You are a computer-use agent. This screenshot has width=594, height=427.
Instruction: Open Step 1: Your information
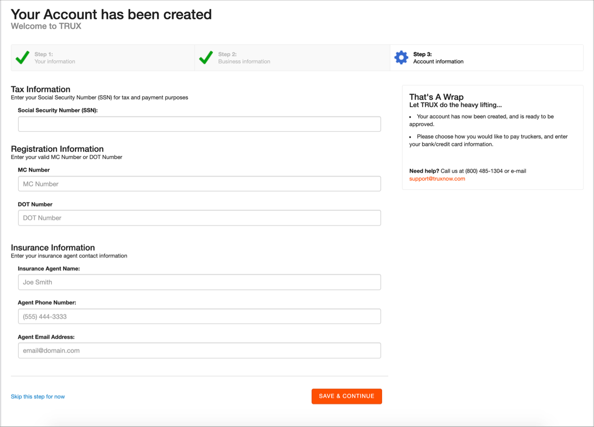[103, 58]
